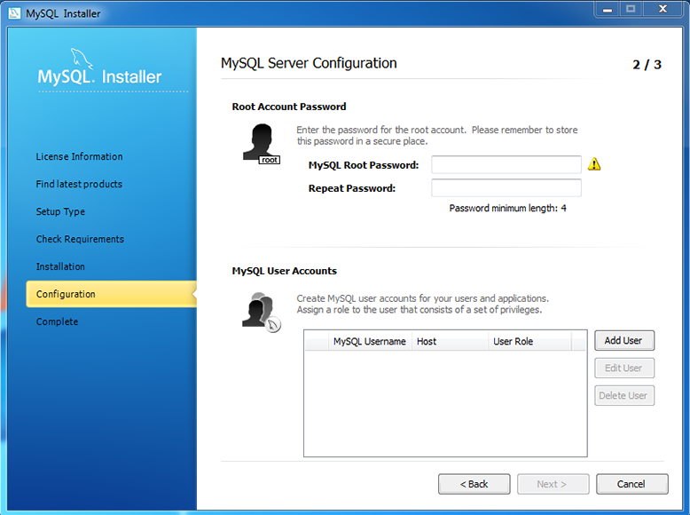Viewport: 690px width, 515px height.
Task: Close the MySQL Installer window
Action: (x=663, y=9)
